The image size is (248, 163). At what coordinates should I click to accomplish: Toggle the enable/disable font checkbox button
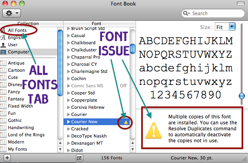79,158
